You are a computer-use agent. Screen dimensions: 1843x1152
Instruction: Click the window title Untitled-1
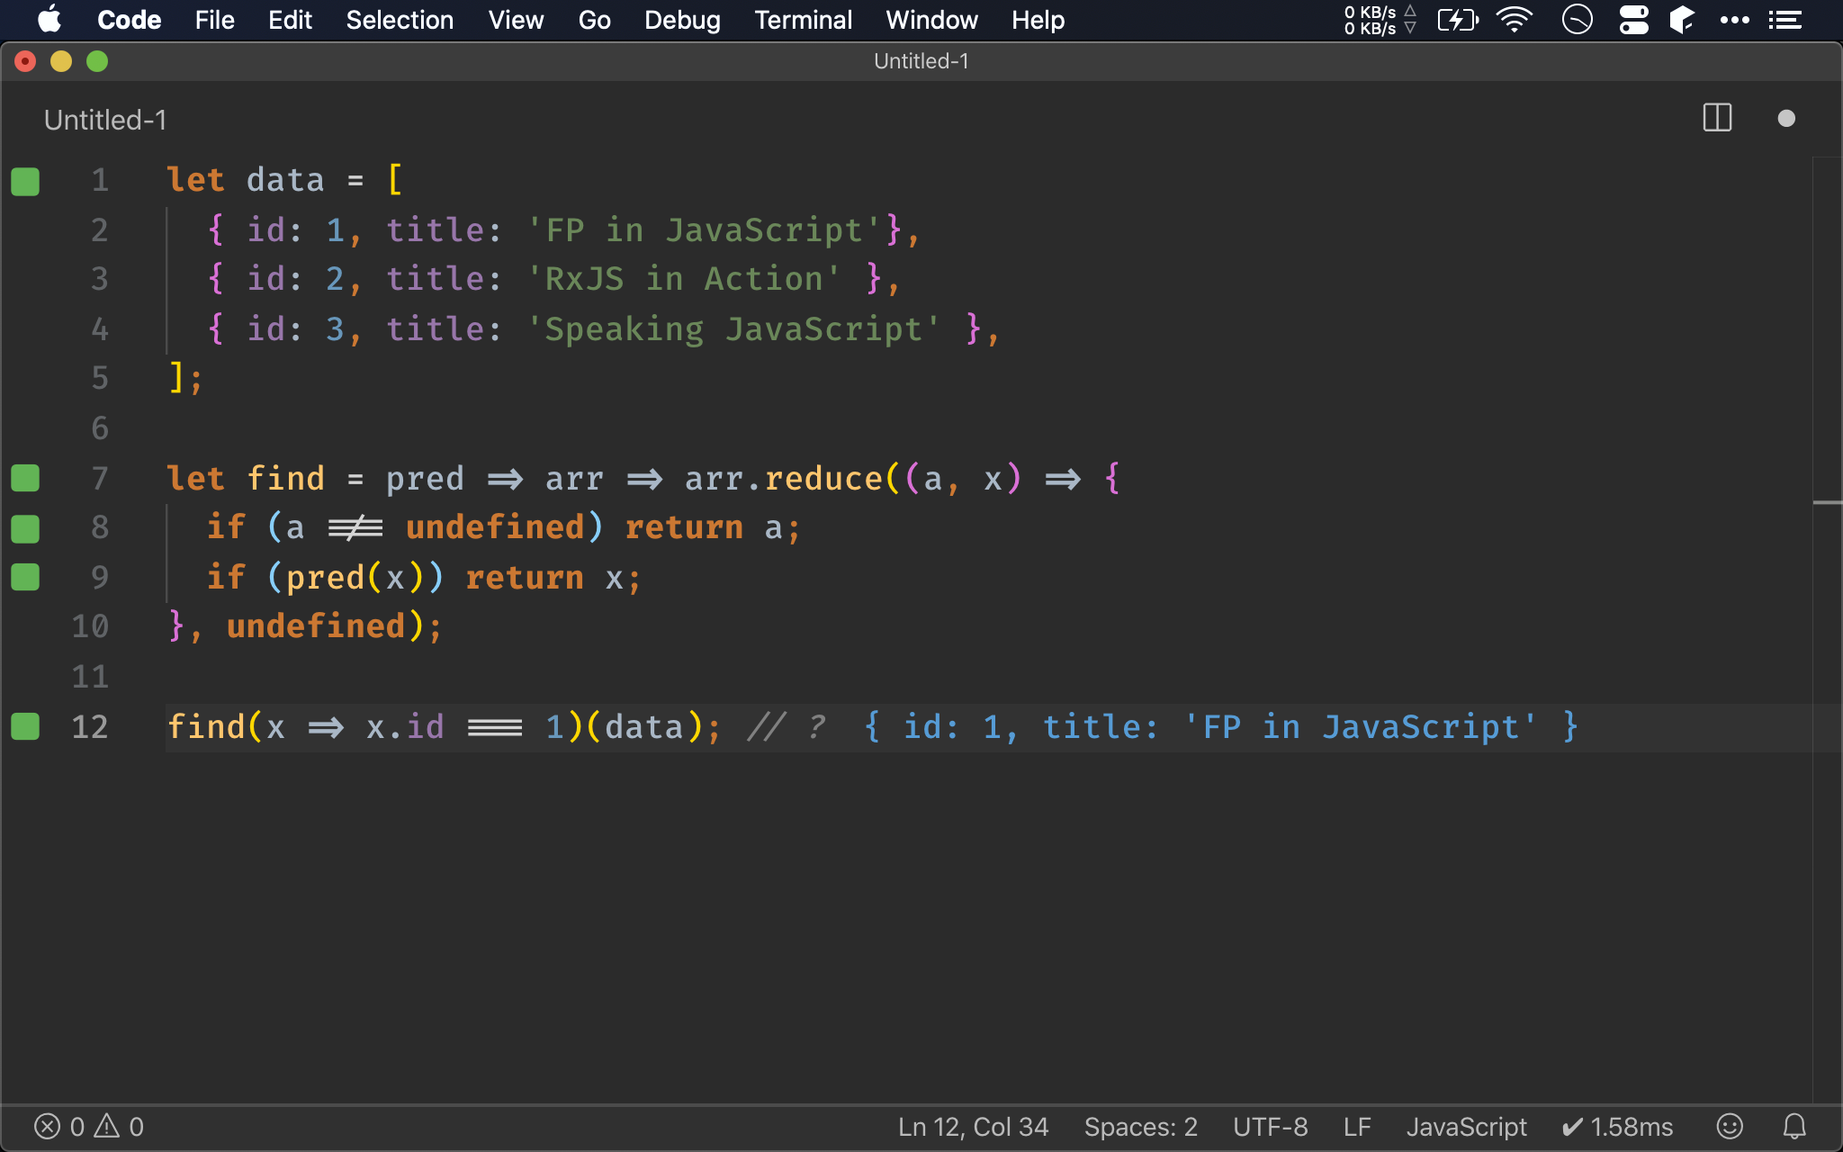921,61
